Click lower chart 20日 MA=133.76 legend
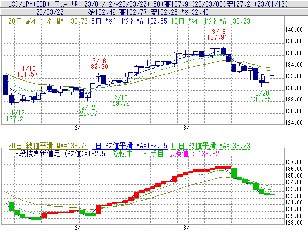Screen dimensions: 308x234 48,146
